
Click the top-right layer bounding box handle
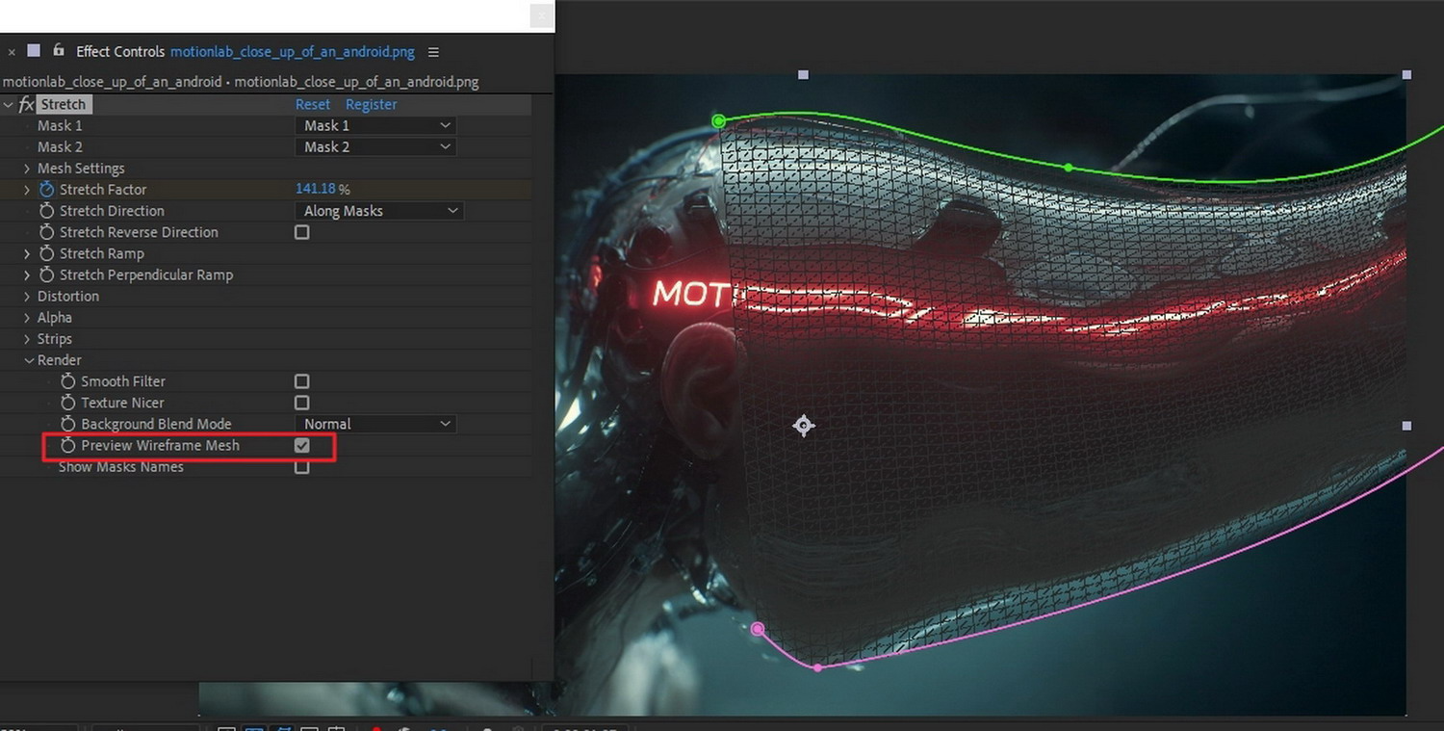pyautogui.click(x=1406, y=74)
